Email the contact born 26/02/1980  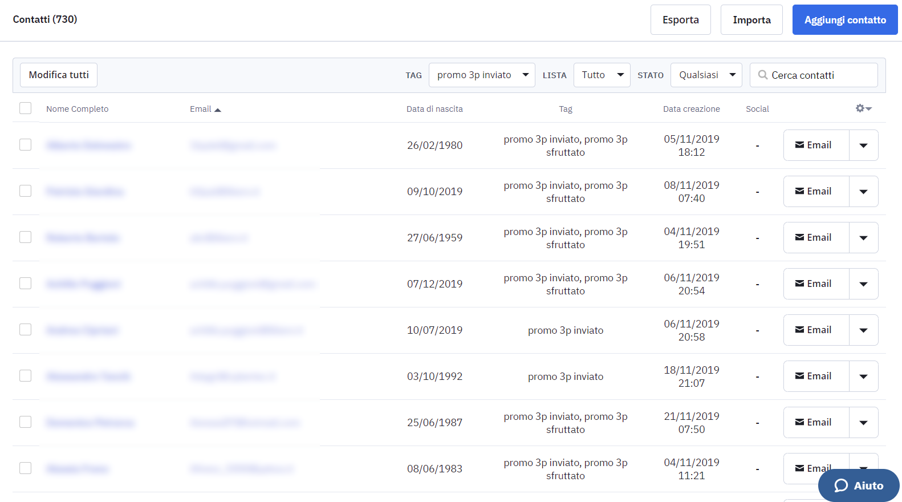[816, 145]
